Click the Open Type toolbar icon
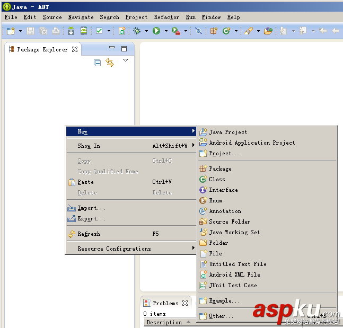 268,31
